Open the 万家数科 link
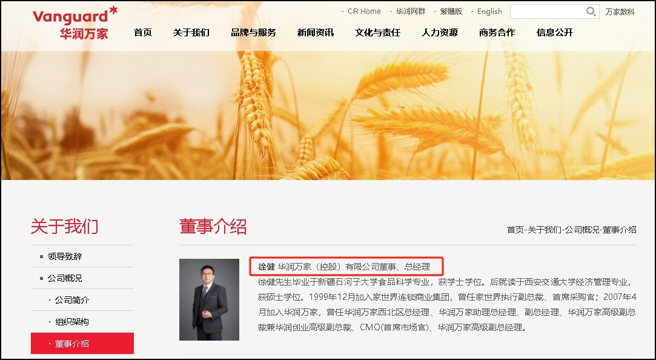 [x=620, y=12]
